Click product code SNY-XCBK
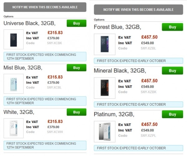 coord(55,43)
